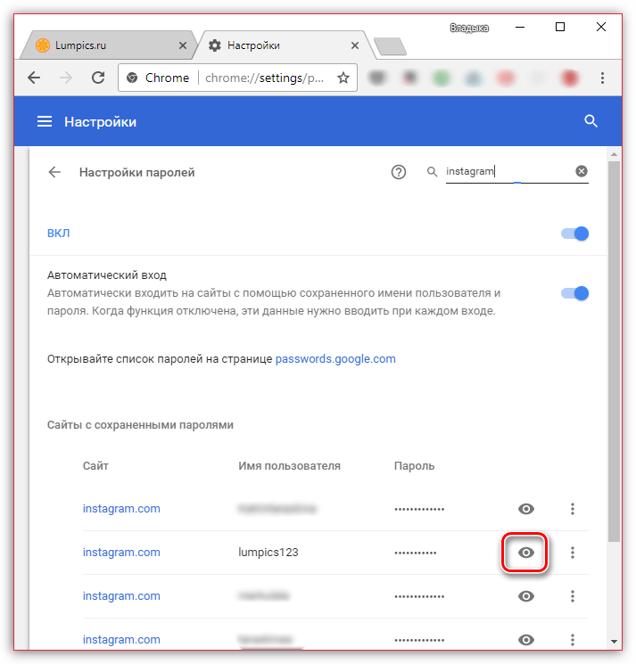Turn off the ВКЛ password saving switch
The width and height of the screenshot is (636, 664).
tap(575, 234)
